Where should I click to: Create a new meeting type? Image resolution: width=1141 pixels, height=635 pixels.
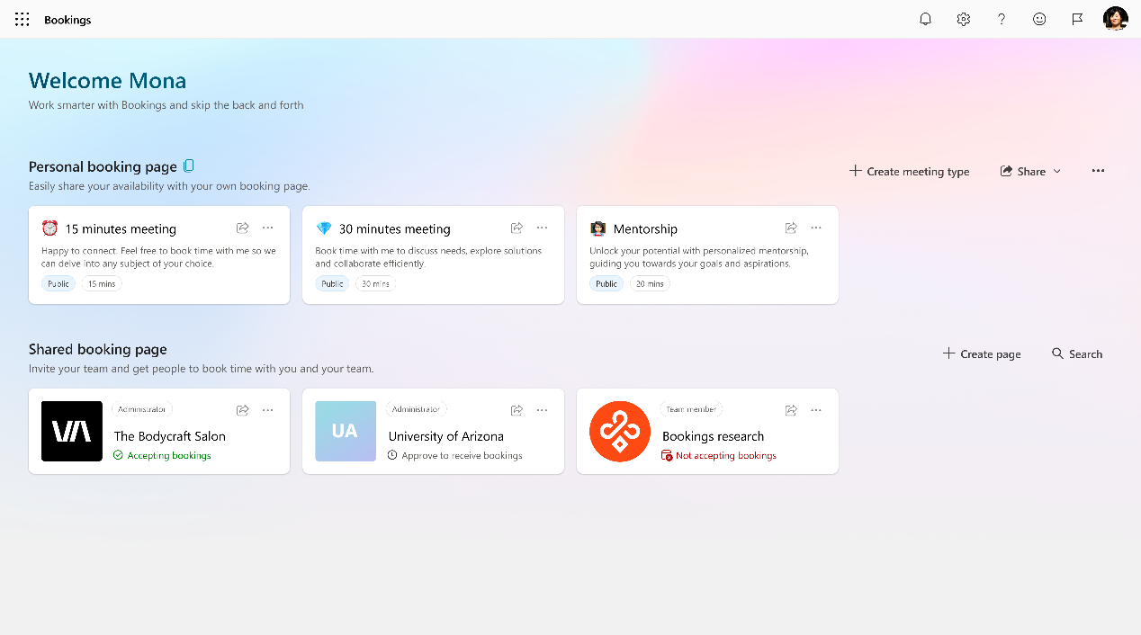(x=909, y=171)
